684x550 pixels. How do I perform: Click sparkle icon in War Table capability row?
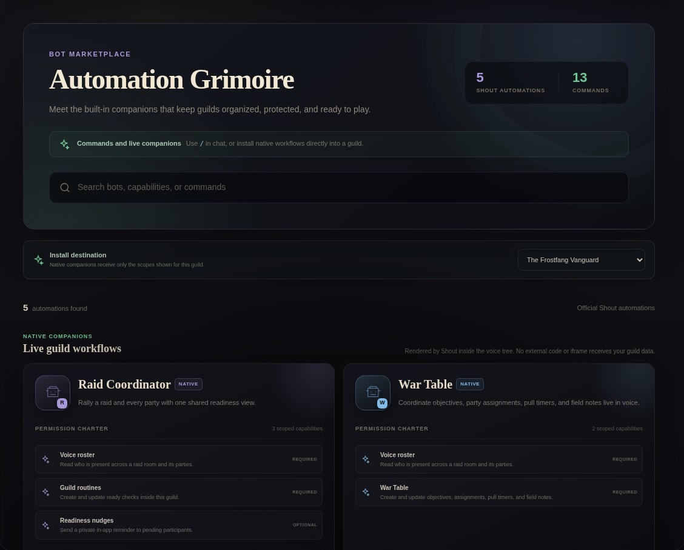coord(366,492)
